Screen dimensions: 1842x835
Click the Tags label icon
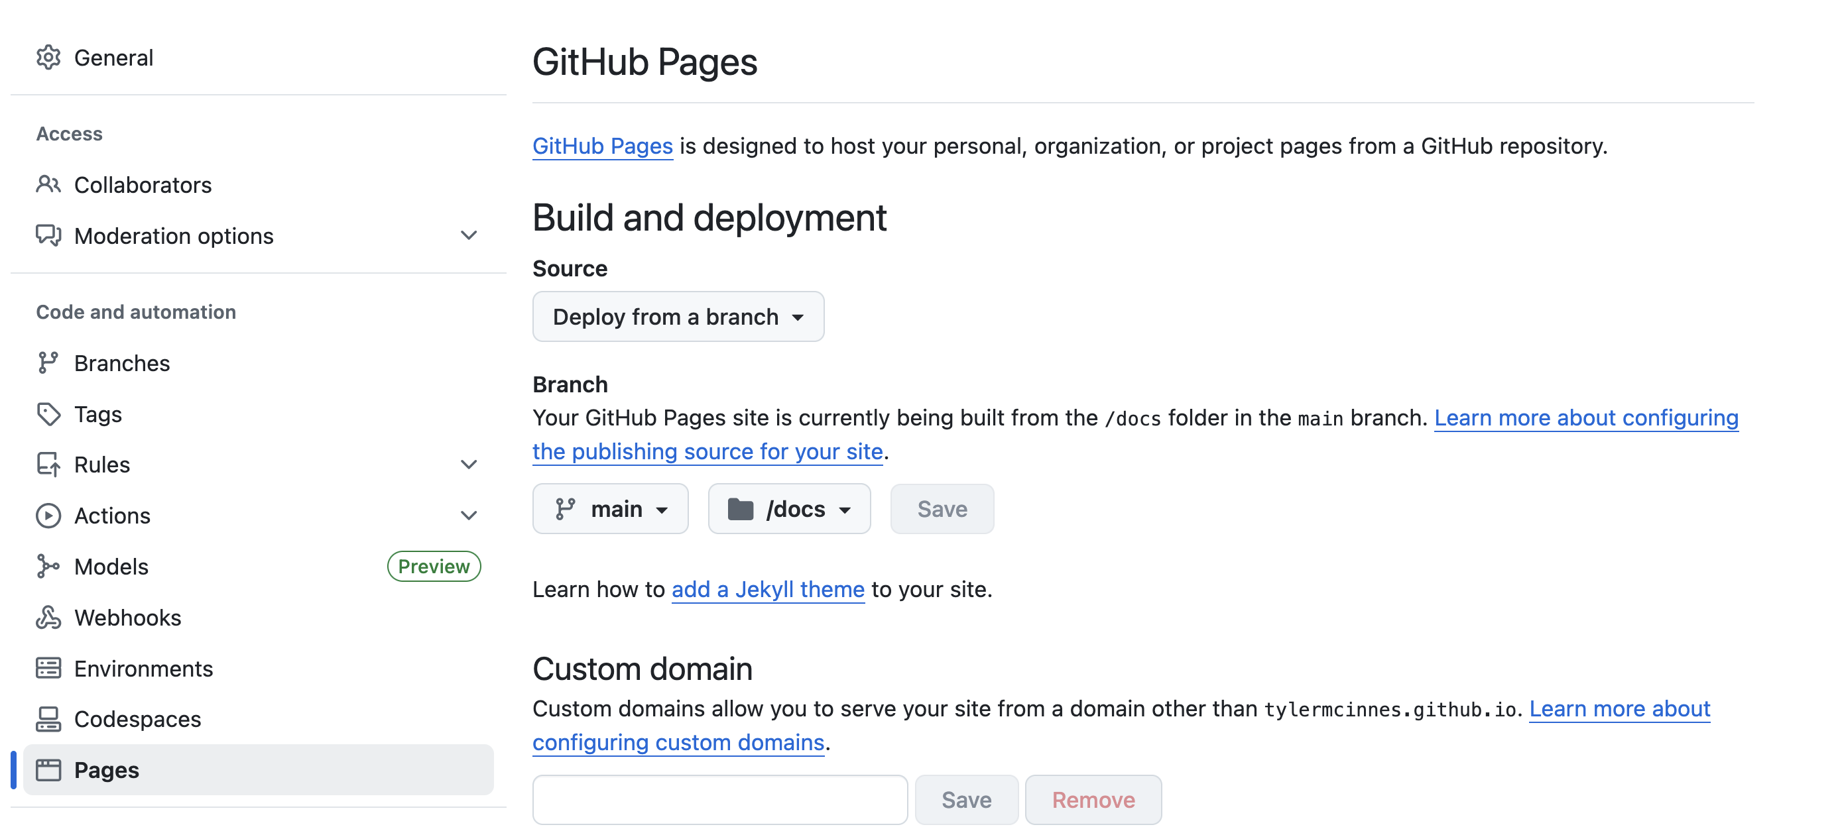(48, 414)
